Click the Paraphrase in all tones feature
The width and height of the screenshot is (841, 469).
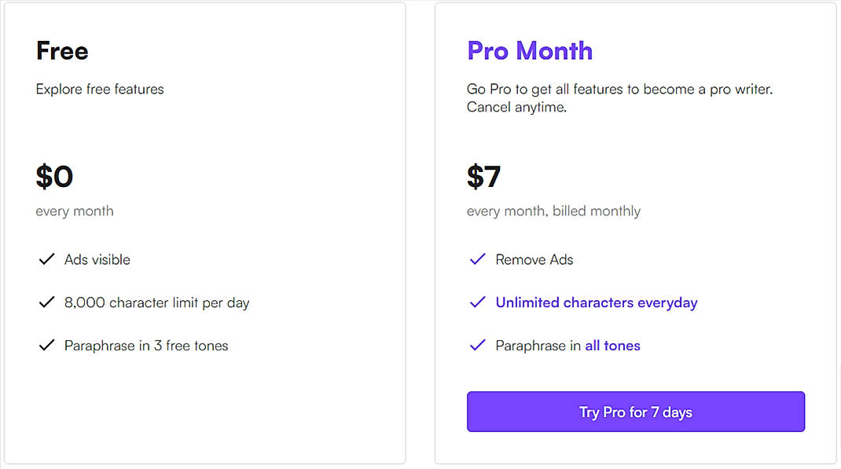(x=567, y=346)
